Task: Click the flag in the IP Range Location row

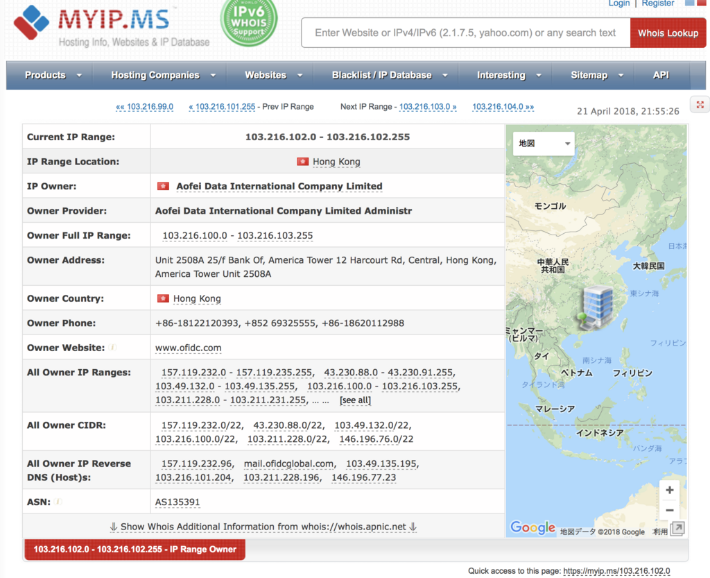Action: pos(302,162)
